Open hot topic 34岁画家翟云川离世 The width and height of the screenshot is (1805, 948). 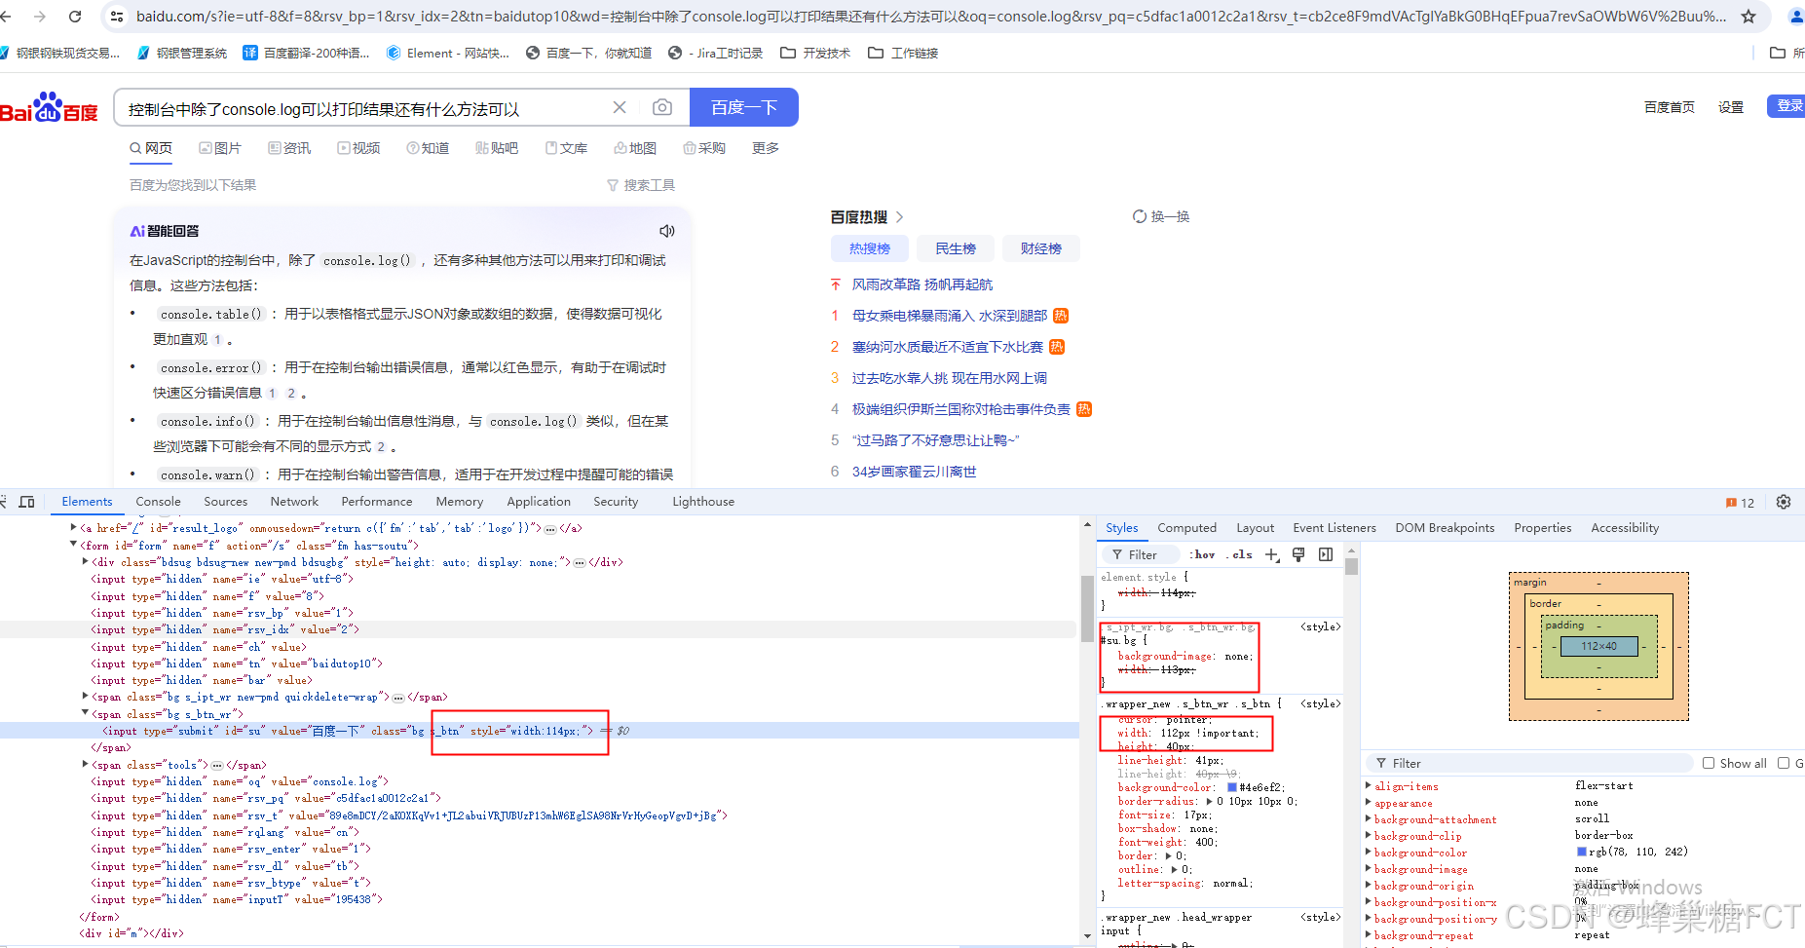pos(914,472)
